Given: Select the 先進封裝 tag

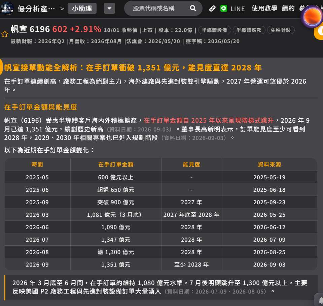Looking at the screenshot, I should tap(281, 30).
